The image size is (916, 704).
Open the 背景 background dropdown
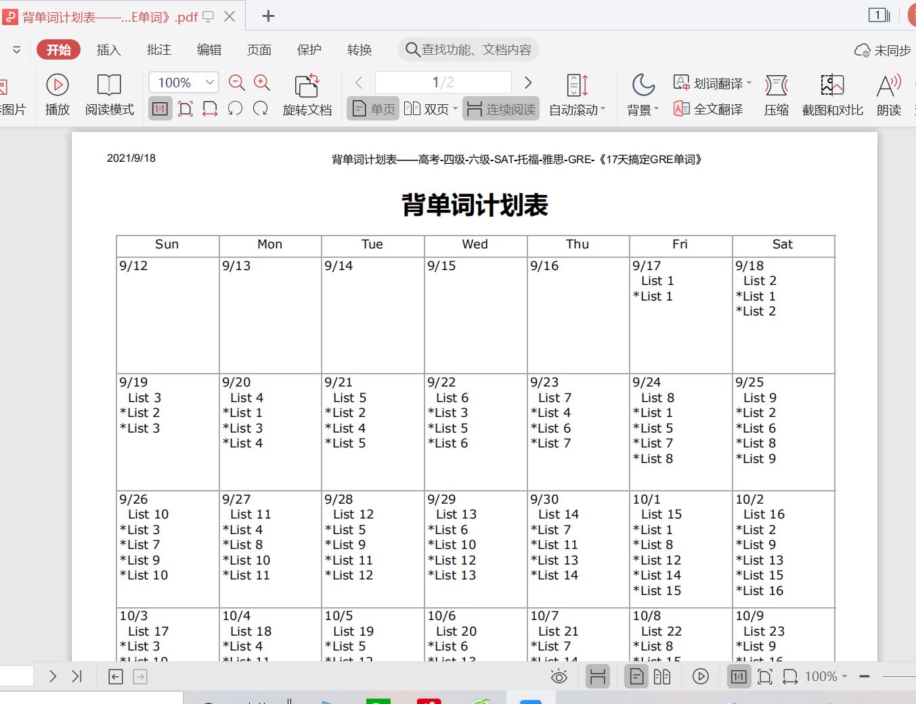[x=656, y=110]
